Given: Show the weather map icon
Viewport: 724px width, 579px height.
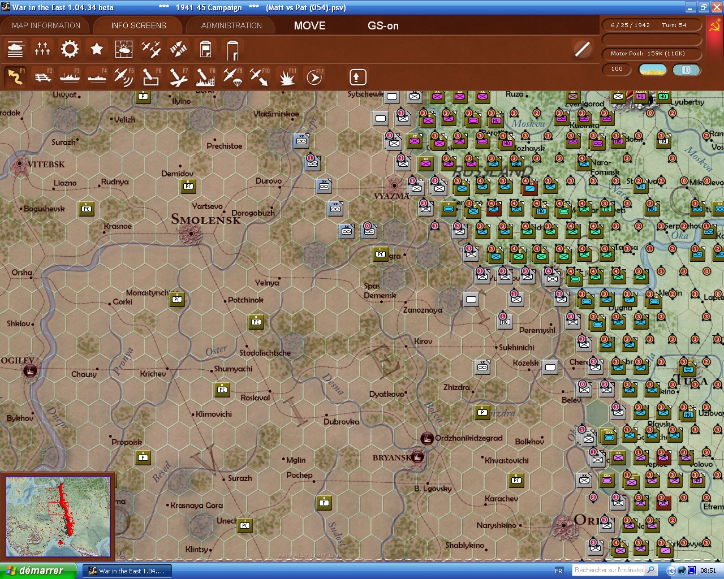Looking at the screenshot, I should (x=124, y=49).
